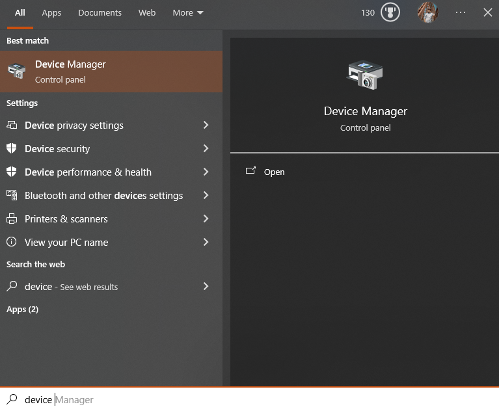Open Device Manager from best match icon
Viewport: 499px width, 411px height.
16,71
